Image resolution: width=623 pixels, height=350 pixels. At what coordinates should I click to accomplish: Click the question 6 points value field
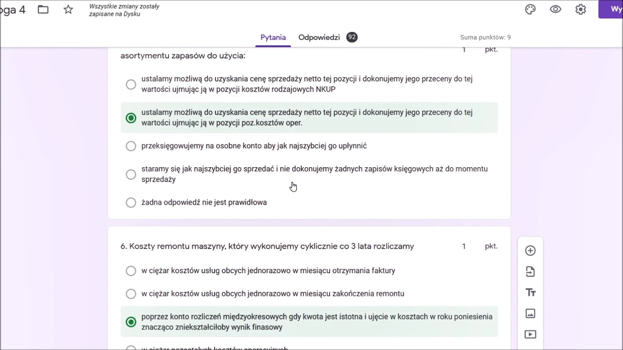pyautogui.click(x=464, y=246)
